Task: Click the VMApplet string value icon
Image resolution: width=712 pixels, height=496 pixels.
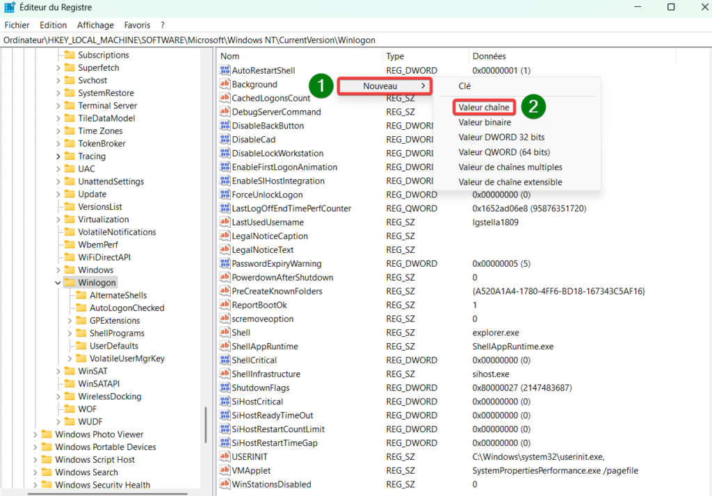Action: coord(225,470)
